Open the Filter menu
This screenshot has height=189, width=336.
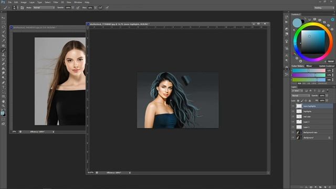point(56,2)
